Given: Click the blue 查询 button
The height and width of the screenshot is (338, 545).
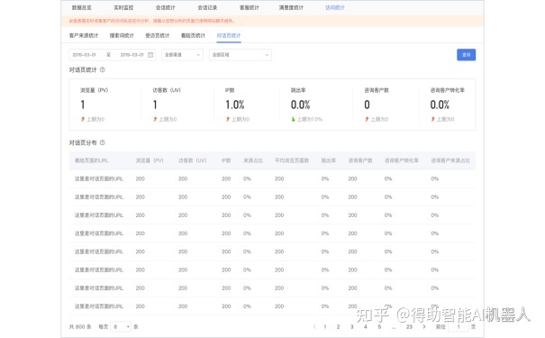Looking at the screenshot, I should pos(466,55).
